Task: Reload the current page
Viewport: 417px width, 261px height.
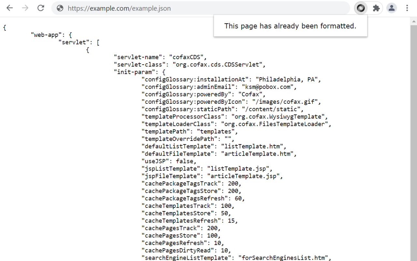Action: coord(41,8)
